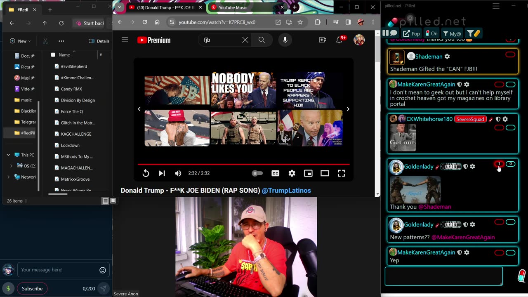
Task: Open the NOBODY LIKES YOU thumbnail
Action: pos(243,90)
